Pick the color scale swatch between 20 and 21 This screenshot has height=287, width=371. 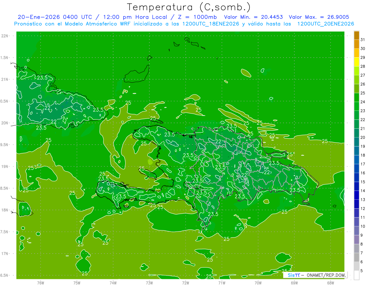[x=356, y=133]
